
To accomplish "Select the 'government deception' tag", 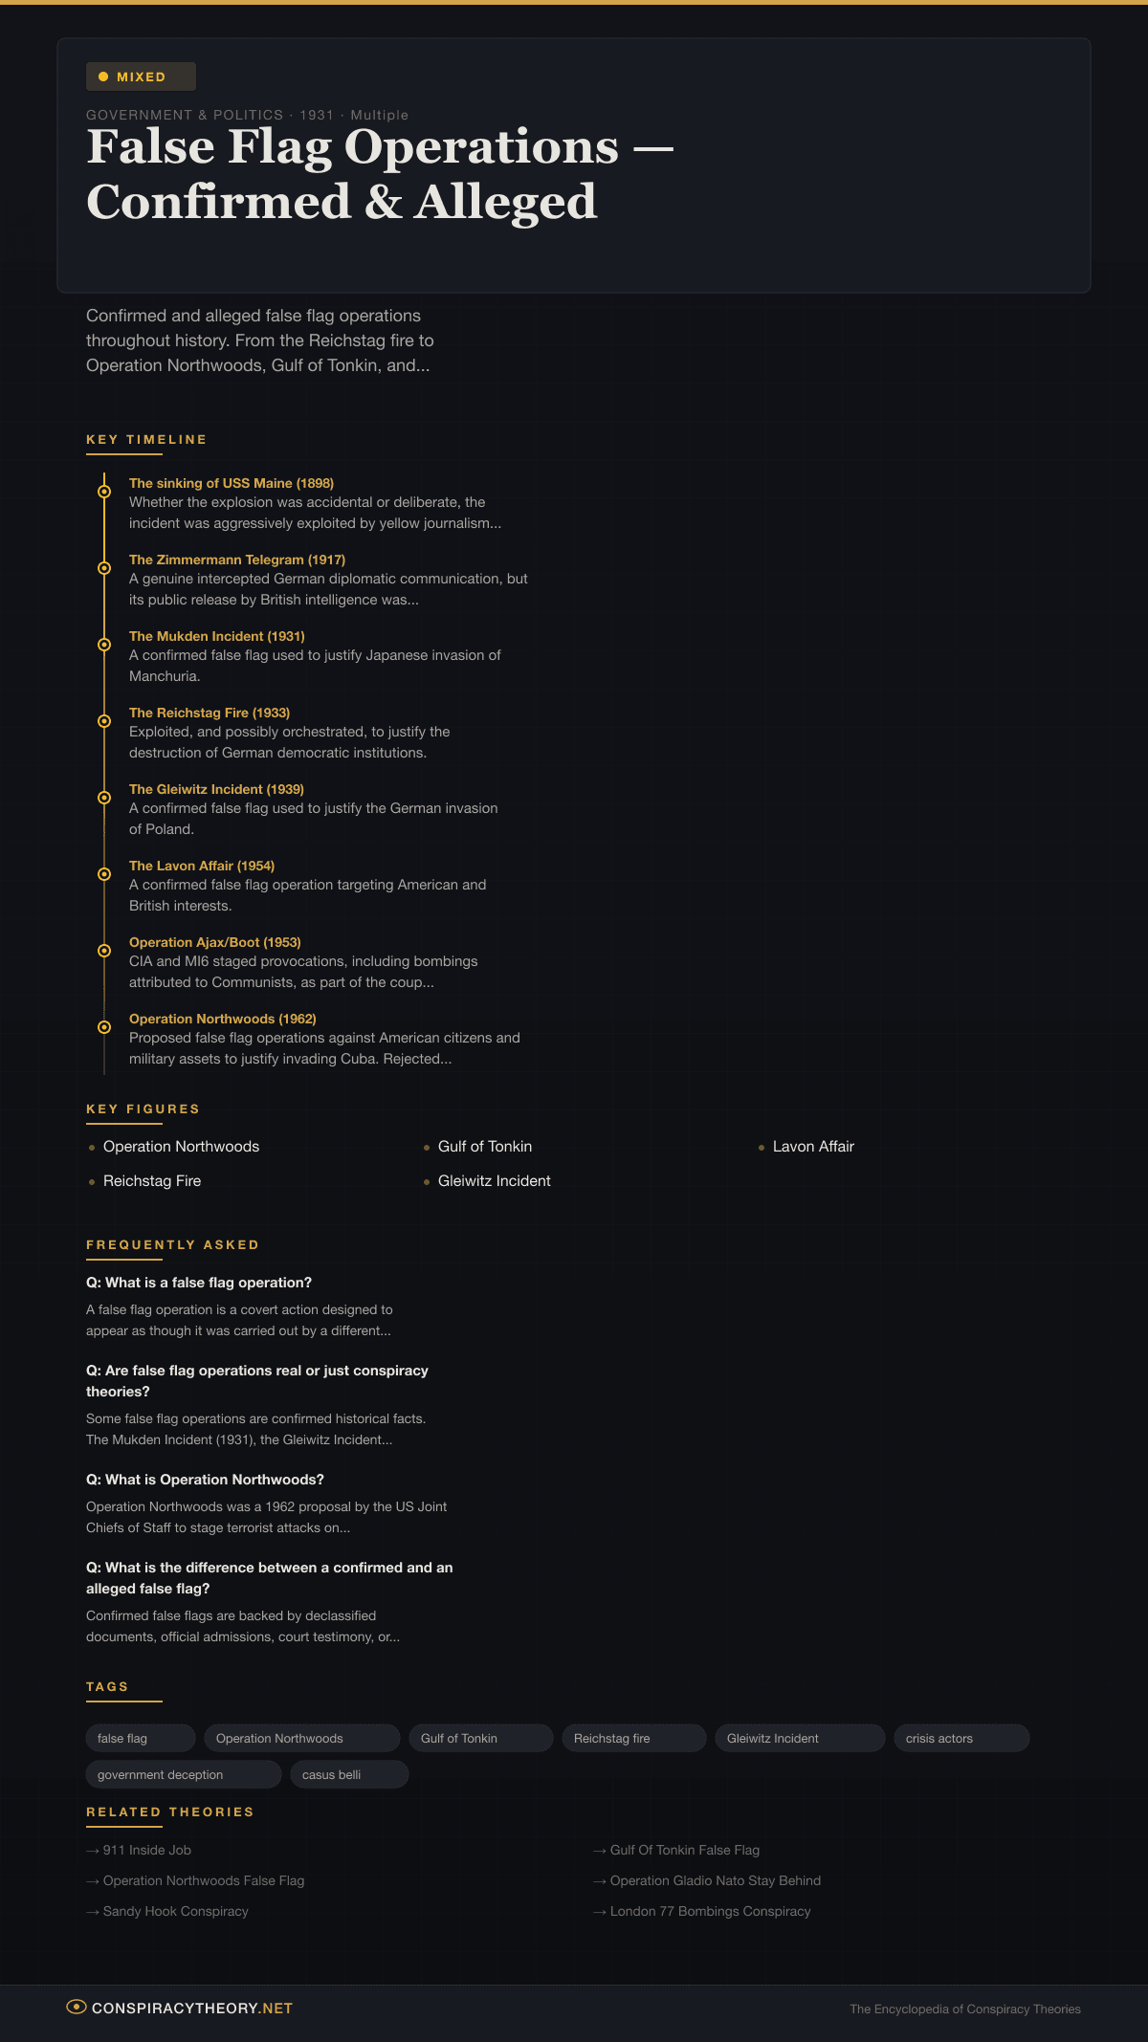I will [183, 1774].
